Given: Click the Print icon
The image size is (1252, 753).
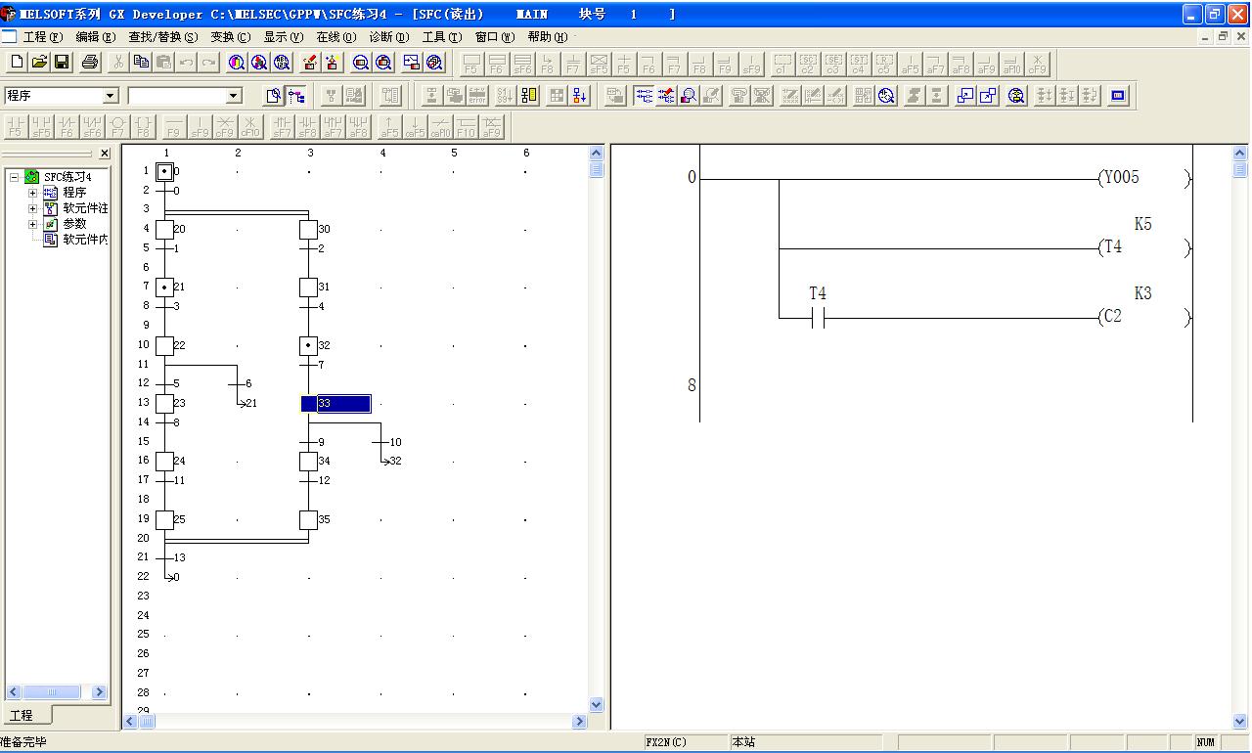Looking at the screenshot, I should [x=90, y=63].
